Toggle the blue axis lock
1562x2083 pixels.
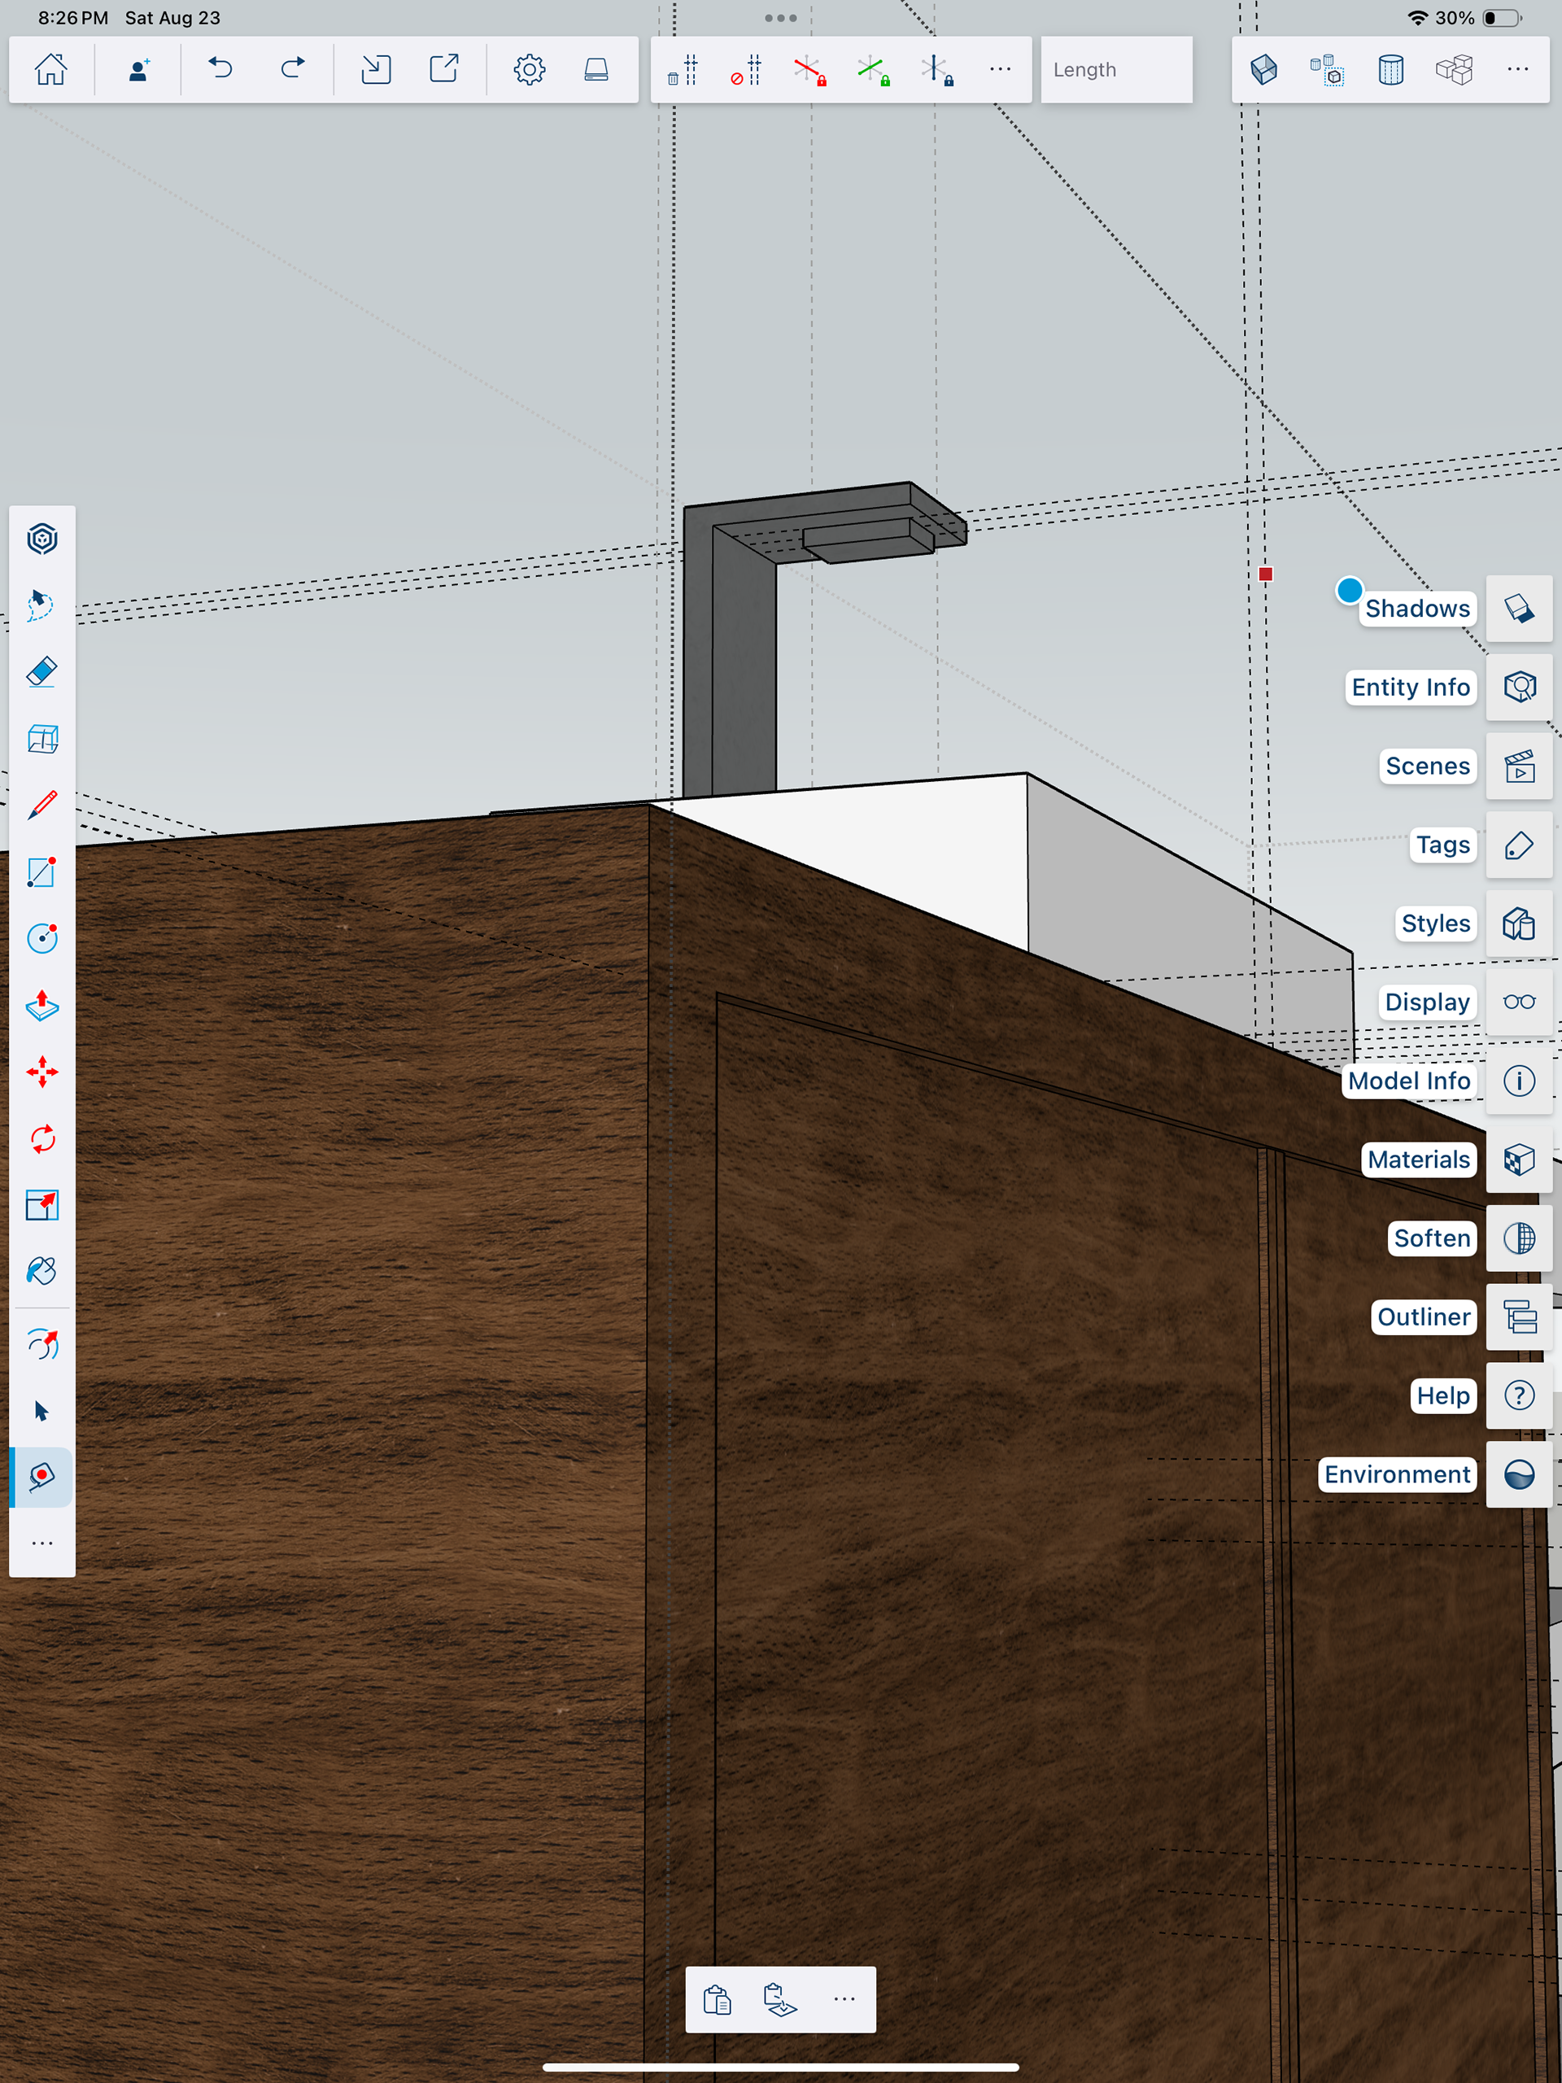coord(937,70)
